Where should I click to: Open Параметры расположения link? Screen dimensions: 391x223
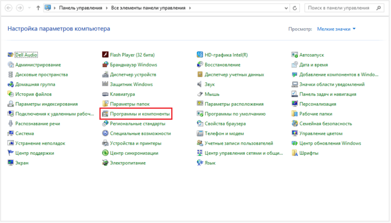click(234, 104)
